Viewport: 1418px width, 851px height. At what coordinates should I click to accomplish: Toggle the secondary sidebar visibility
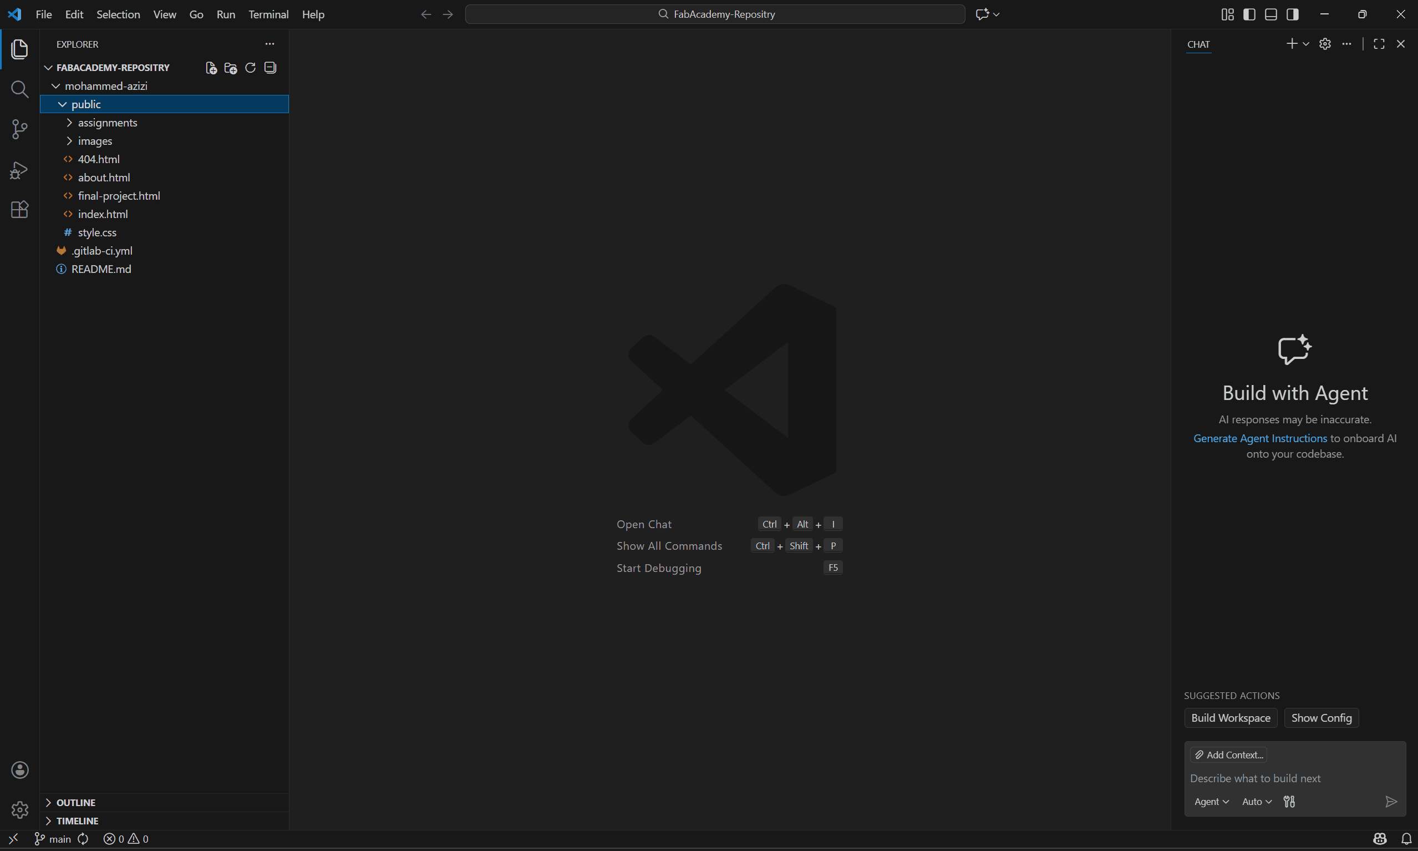tap(1293, 14)
